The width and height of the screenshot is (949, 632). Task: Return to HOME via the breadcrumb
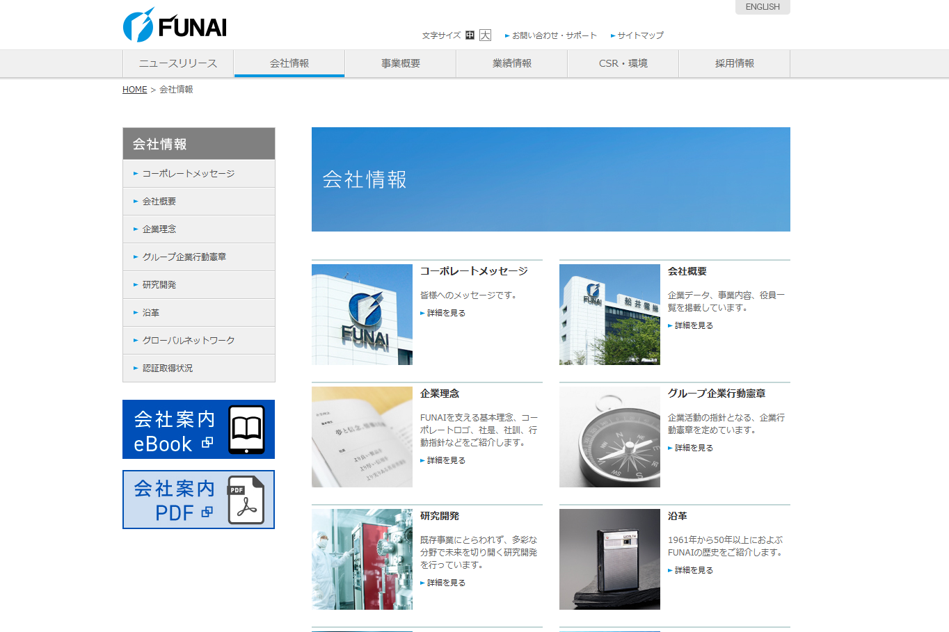pyautogui.click(x=134, y=89)
